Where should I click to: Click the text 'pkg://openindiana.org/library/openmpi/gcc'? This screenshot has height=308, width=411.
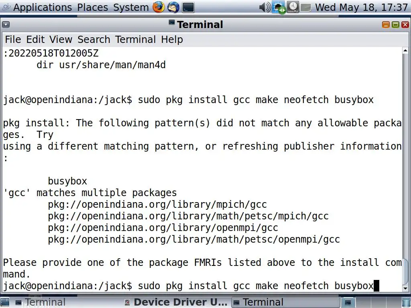point(163,228)
